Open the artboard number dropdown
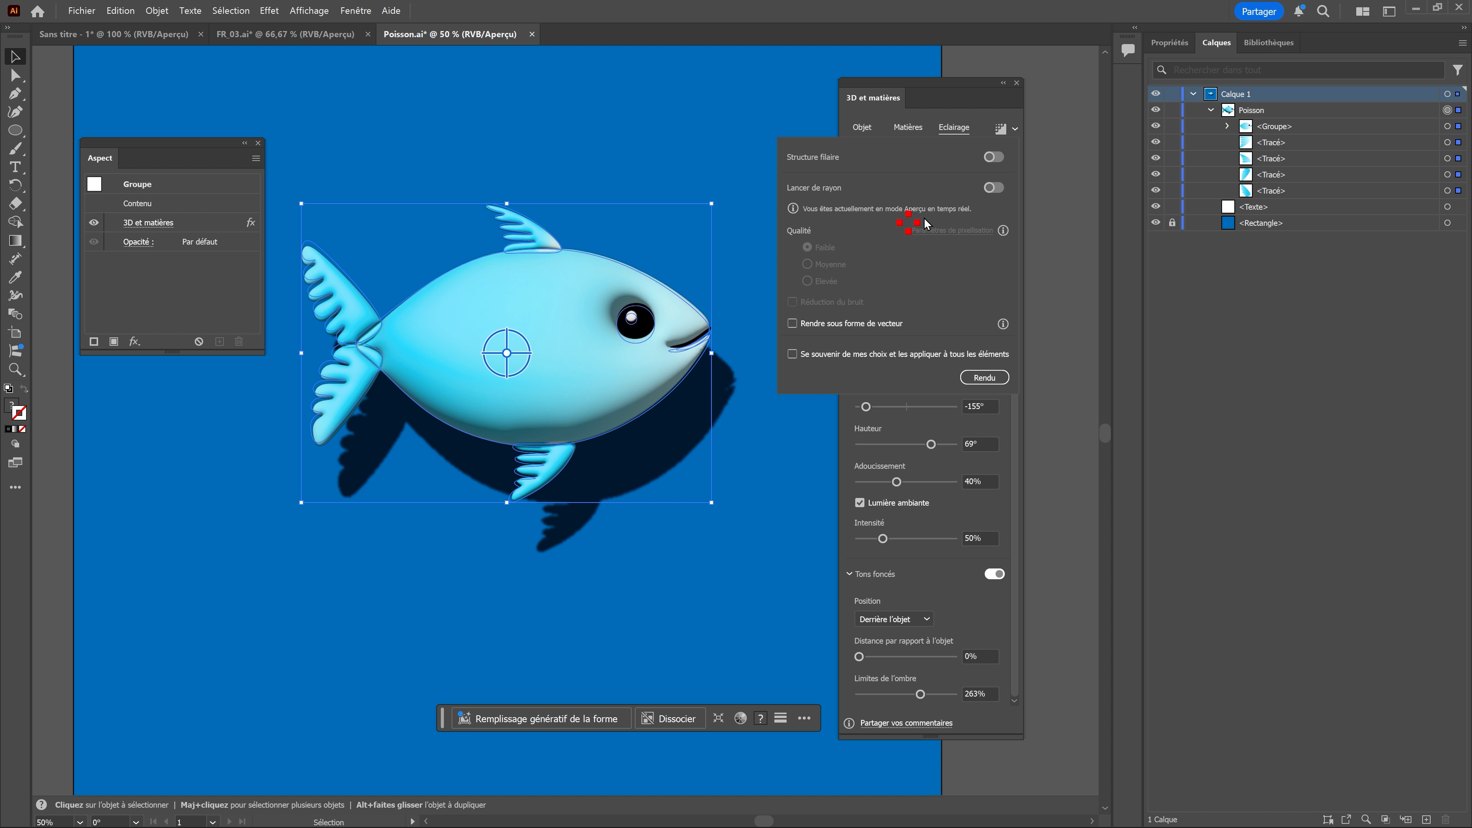1472x828 pixels. click(x=213, y=822)
